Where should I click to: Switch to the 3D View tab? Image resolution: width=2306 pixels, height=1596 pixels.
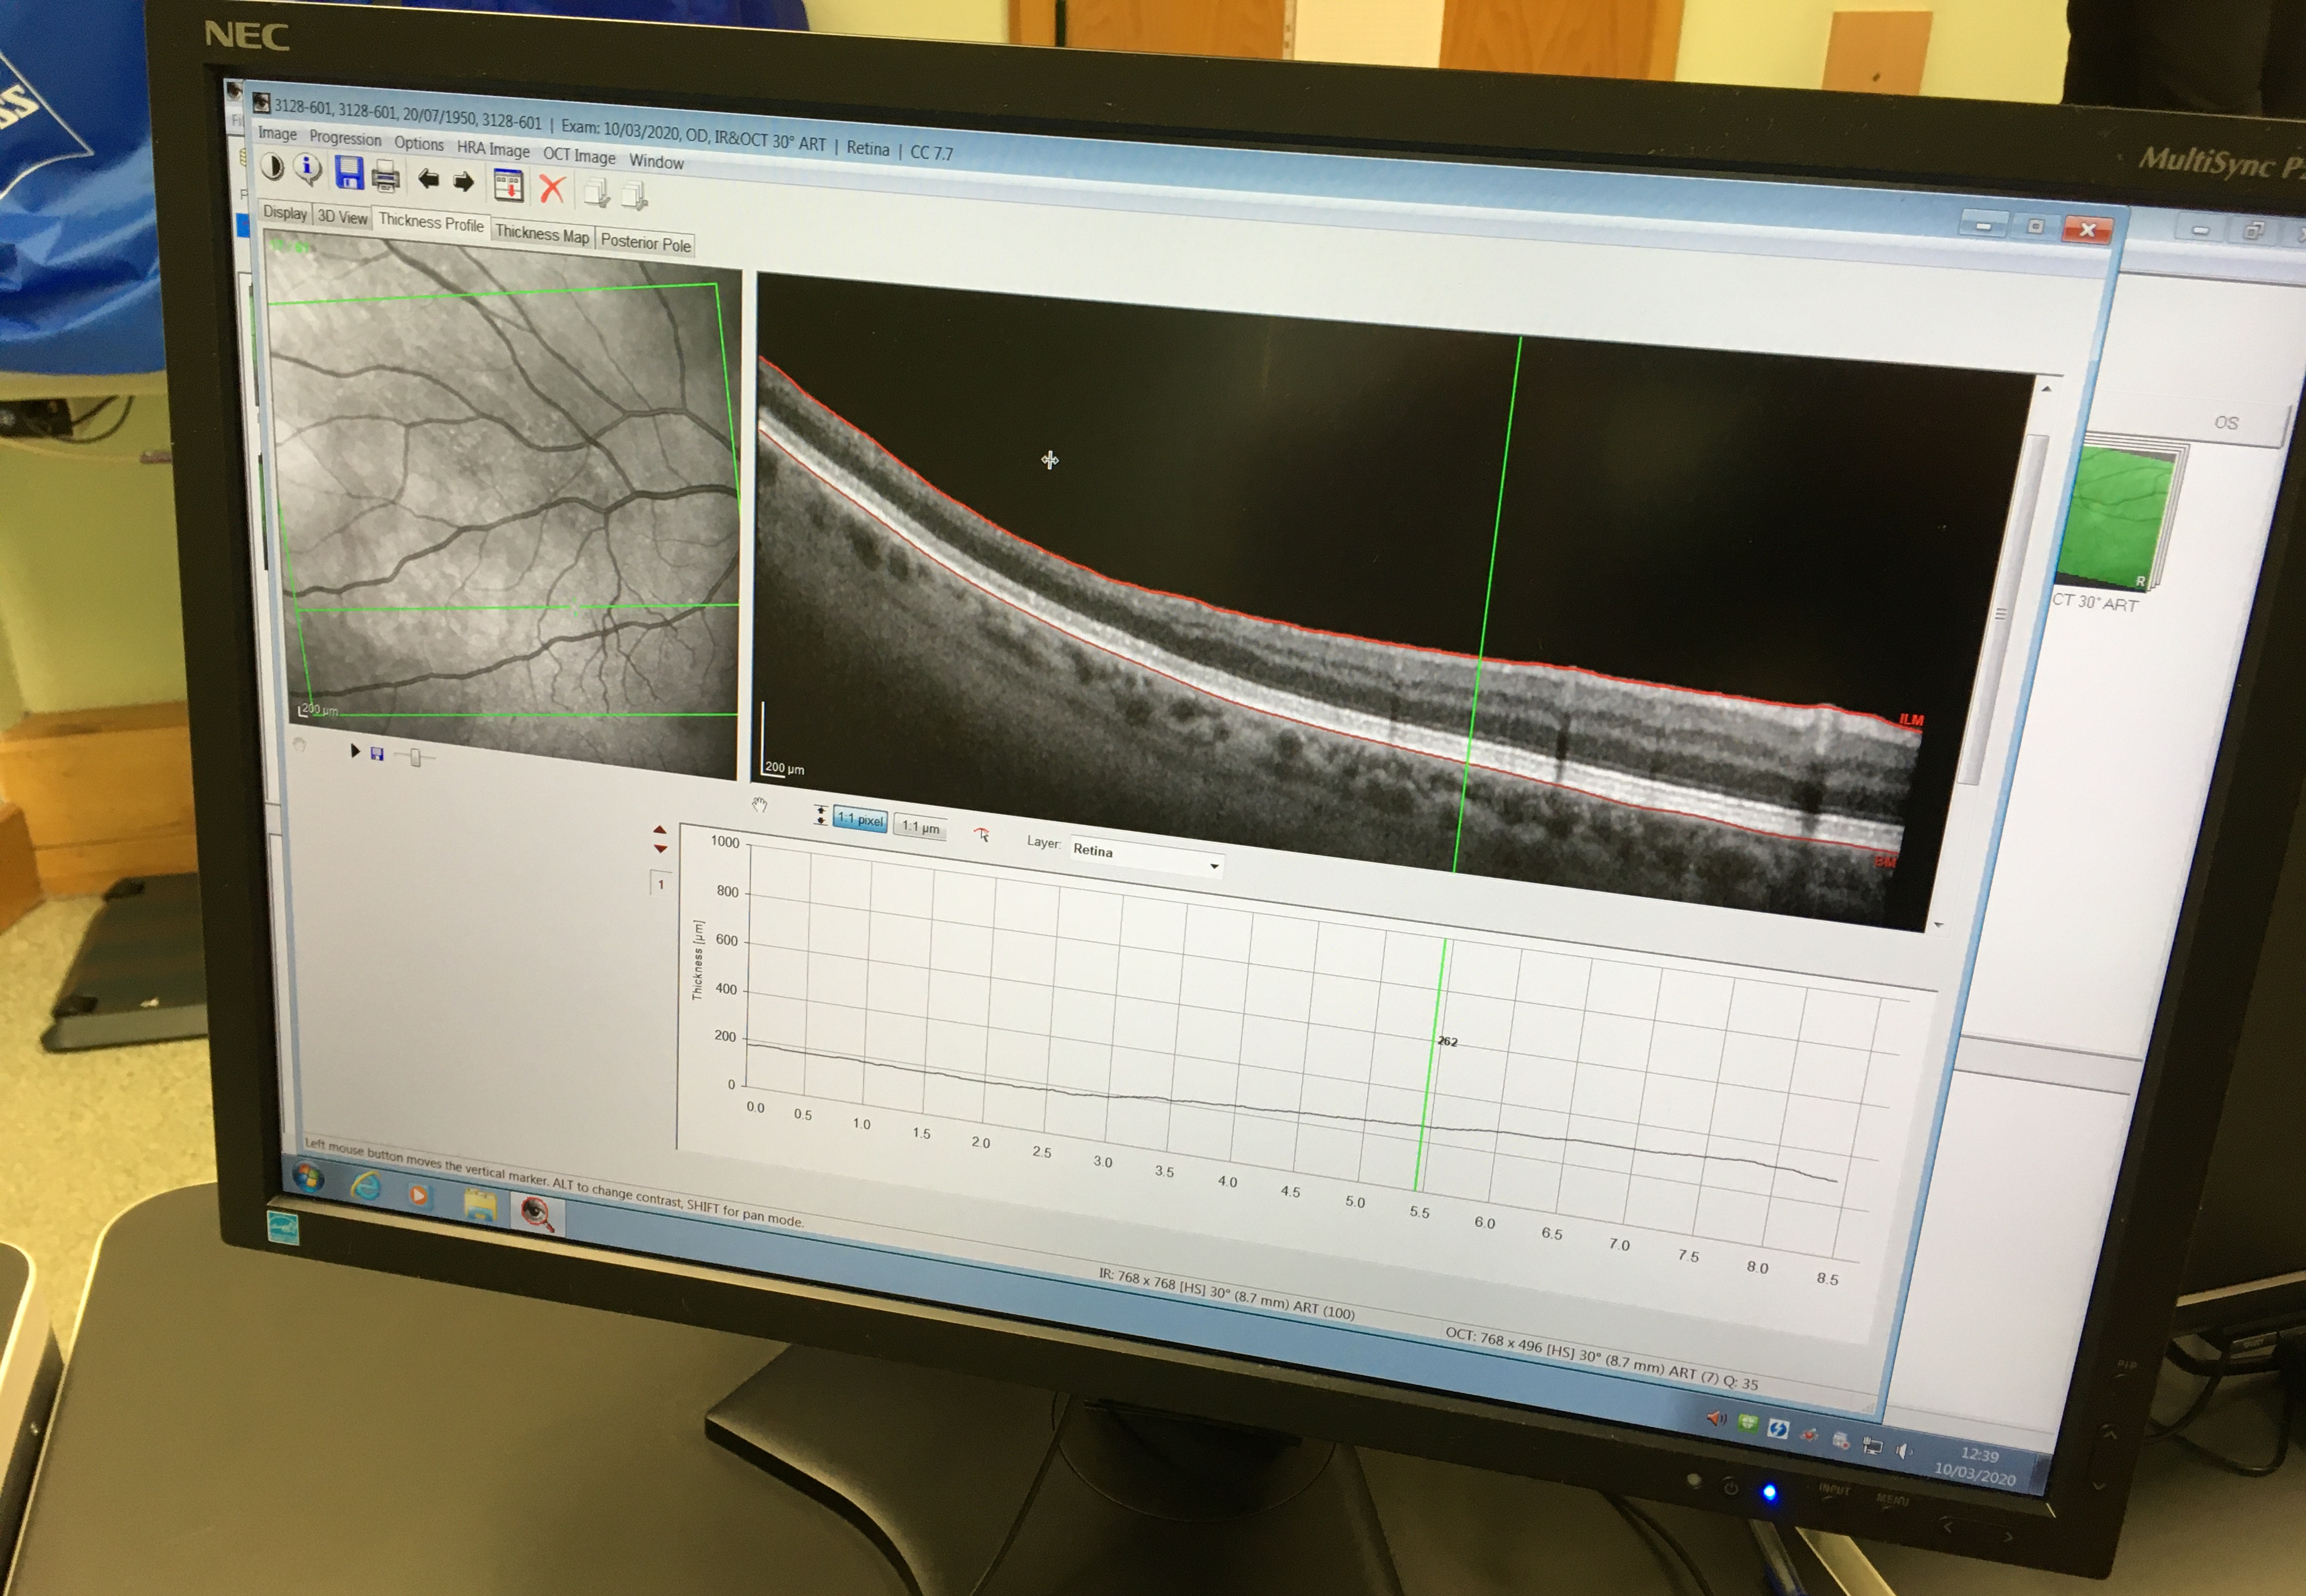tap(342, 217)
